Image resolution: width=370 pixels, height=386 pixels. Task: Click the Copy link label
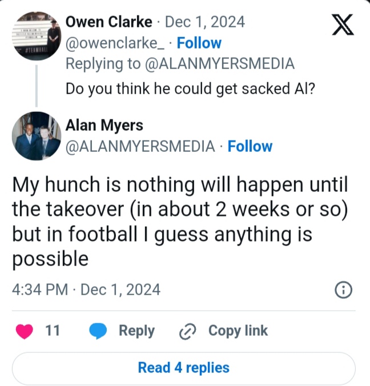point(238,331)
